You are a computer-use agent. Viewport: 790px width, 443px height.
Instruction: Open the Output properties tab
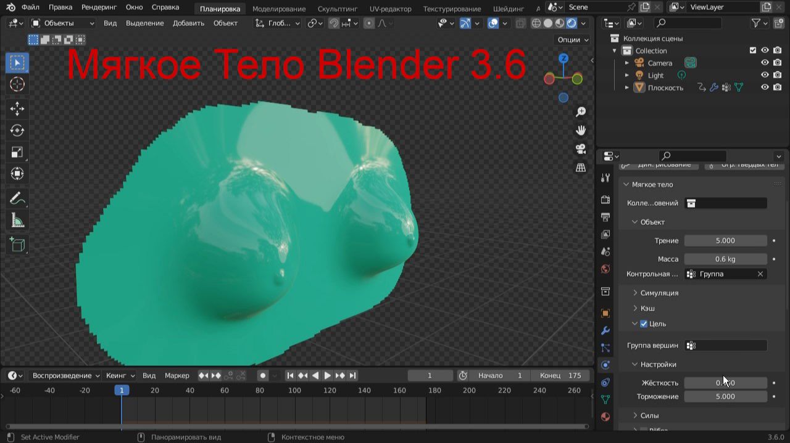[605, 217]
